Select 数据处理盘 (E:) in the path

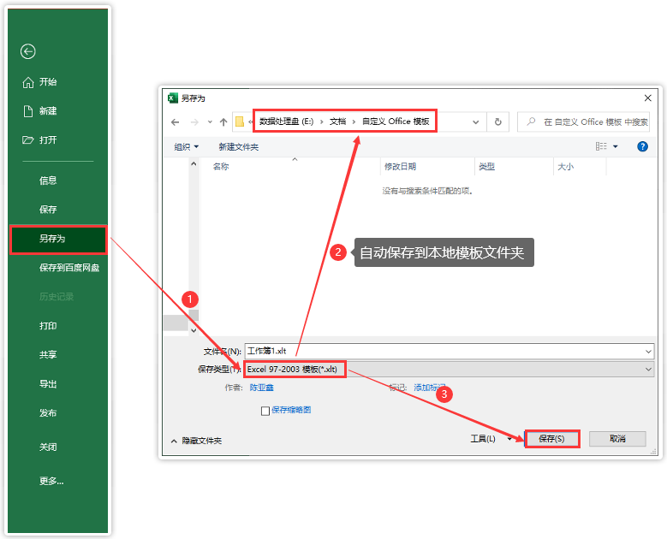286,121
